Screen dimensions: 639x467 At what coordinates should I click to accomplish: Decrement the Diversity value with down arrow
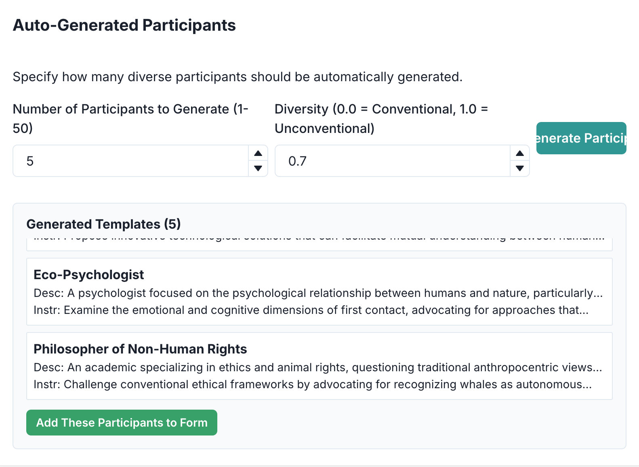[520, 168]
